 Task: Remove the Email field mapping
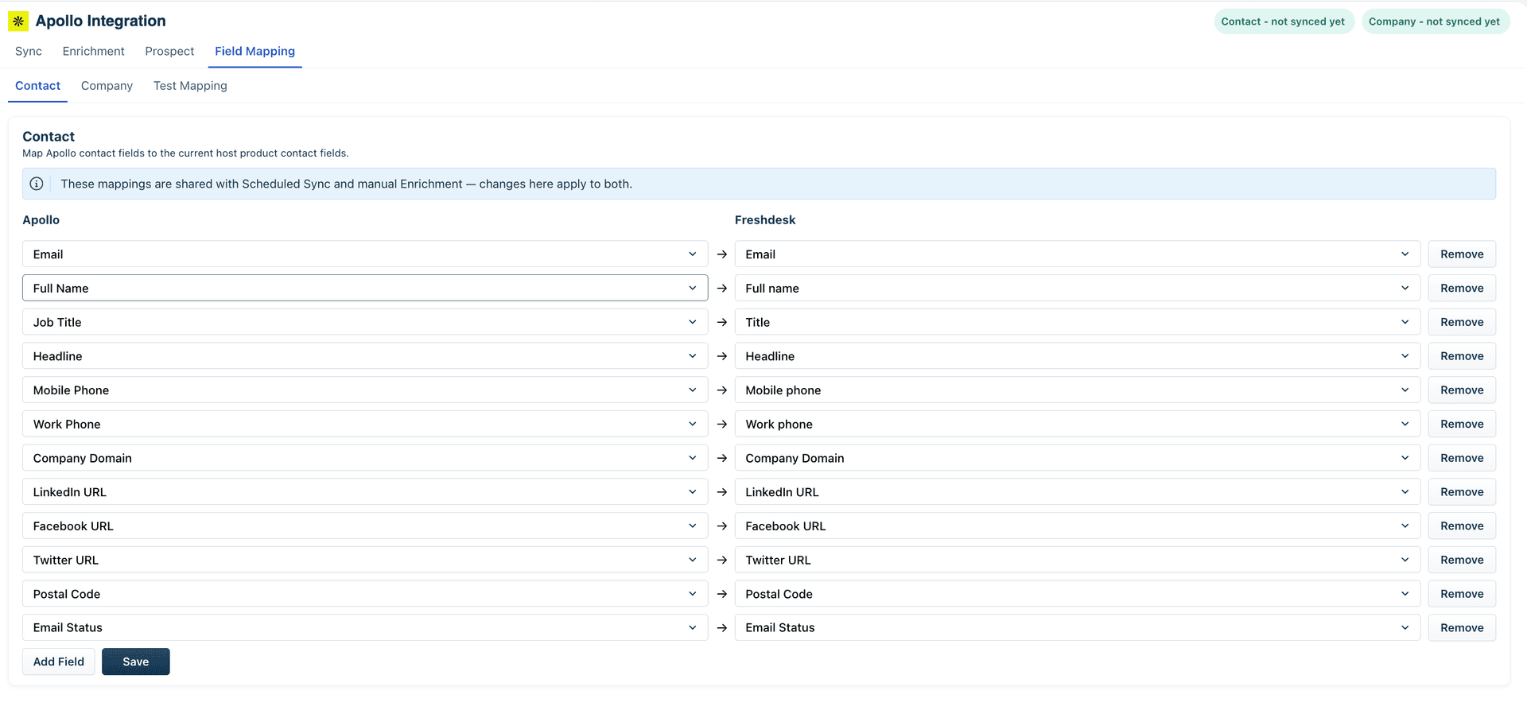(x=1462, y=254)
